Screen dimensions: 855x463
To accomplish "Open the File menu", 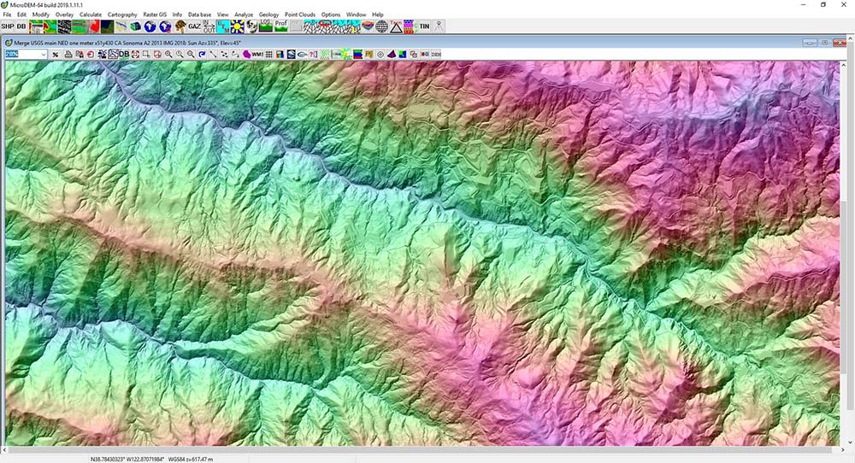I will tap(7, 15).
